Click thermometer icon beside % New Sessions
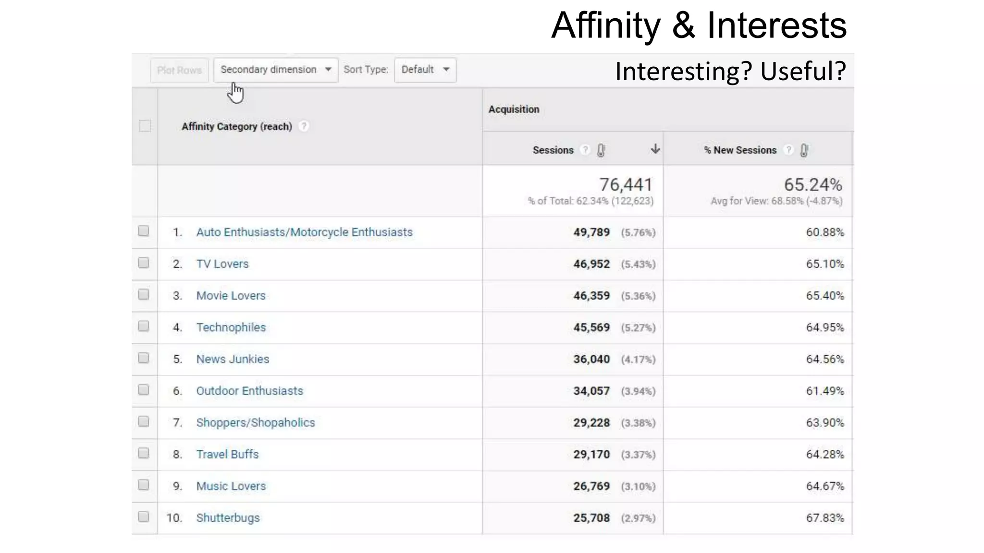984x553 pixels. pyautogui.click(x=804, y=150)
